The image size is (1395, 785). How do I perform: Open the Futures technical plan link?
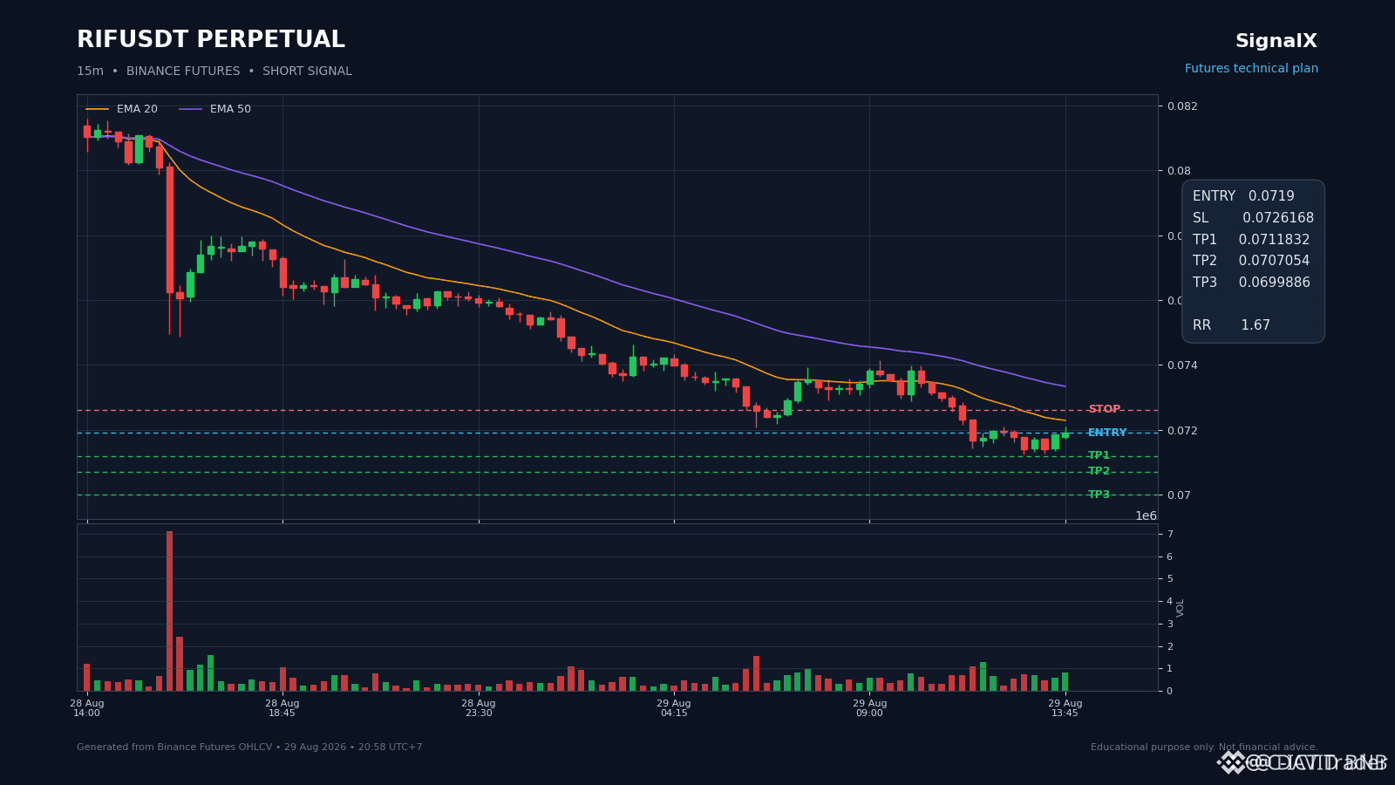pos(1251,69)
